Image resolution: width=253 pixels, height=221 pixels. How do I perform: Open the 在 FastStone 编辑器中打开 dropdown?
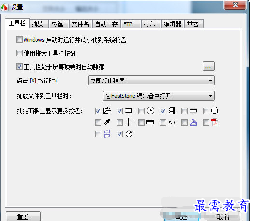(158, 96)
